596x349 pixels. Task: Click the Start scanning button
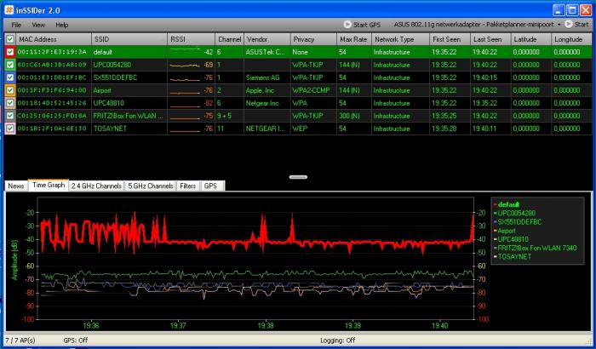[576, 25]
